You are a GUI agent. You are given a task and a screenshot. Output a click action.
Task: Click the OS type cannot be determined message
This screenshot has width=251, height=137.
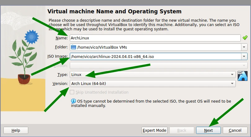pyautogui.click(x=151, y=104)
